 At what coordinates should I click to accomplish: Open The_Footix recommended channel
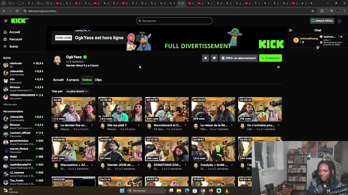pos(23,182)
